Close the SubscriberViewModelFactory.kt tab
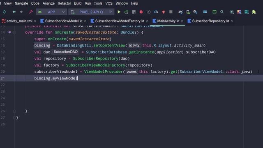Image resolution: width=263 pixels, height=148 pixels. coord(147,21)
